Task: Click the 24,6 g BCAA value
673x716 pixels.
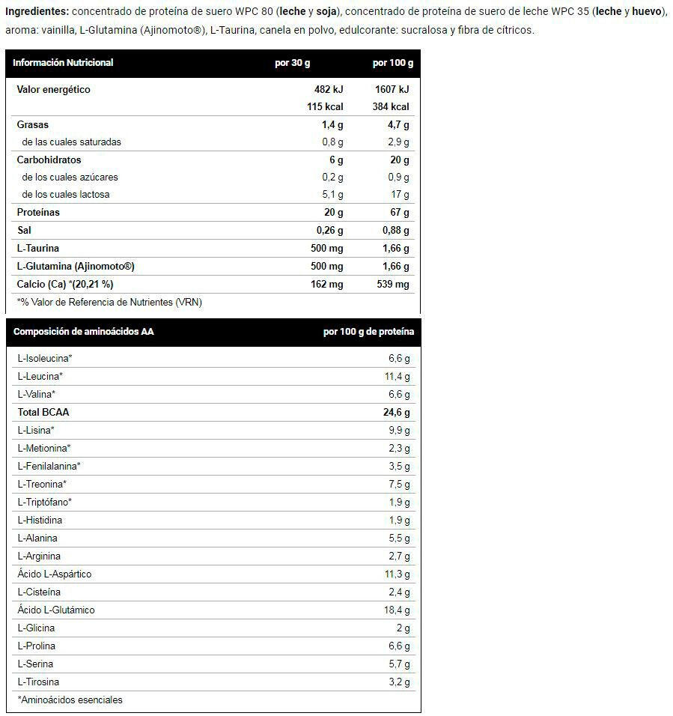Action: (397, 413)
